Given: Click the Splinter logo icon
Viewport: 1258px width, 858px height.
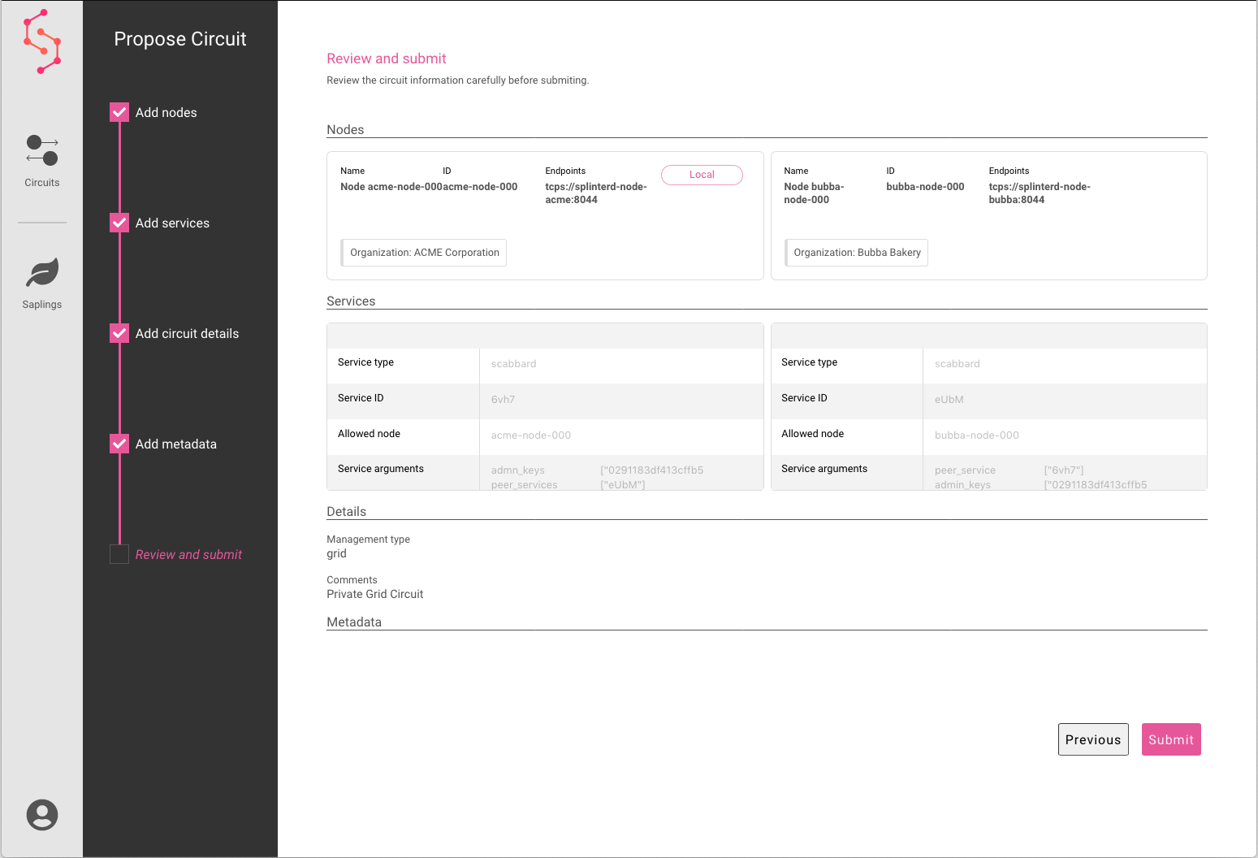Looking at the screenshot, I should [x=42, y=41].
